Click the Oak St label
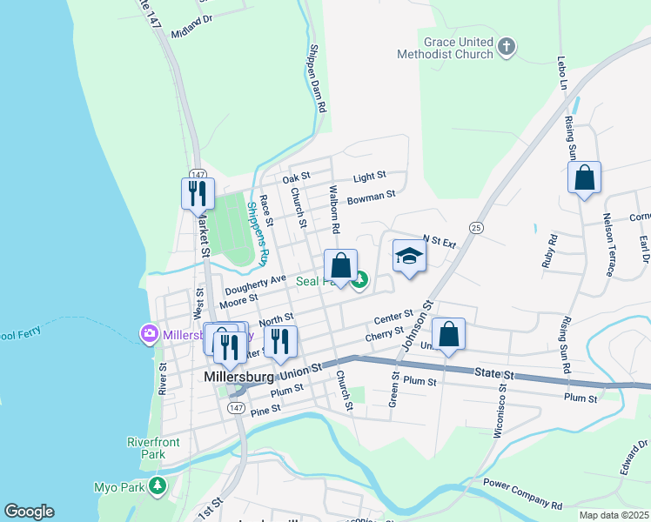Image resolution: width=651 pixels, height=522 pixels. 297,177
